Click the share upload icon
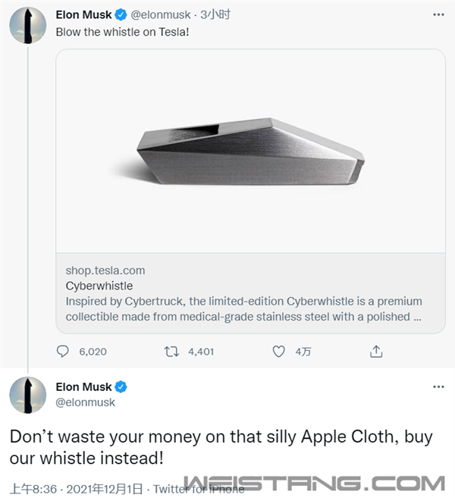This screenshot has height=501, width=455. pyautogui.click(x=376, y=352)
